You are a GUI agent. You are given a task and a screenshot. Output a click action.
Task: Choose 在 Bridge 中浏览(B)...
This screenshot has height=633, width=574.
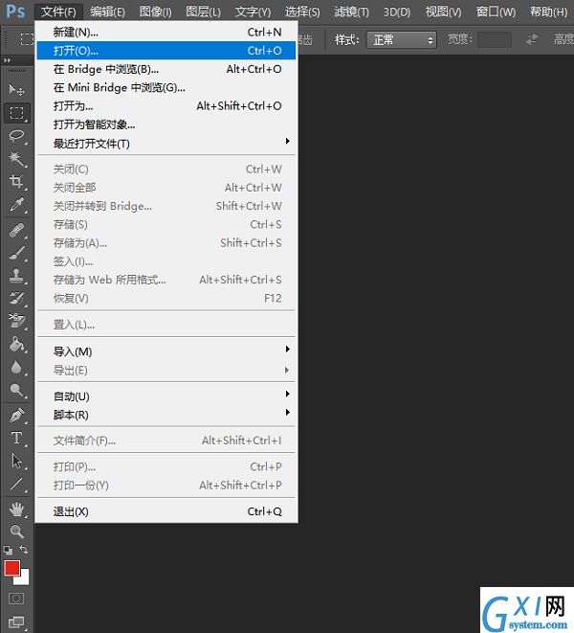point(166,69)
